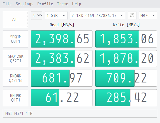This screenshot has height=123, width=160.
Task: Open the Theme menu
Action: [62, 4]
